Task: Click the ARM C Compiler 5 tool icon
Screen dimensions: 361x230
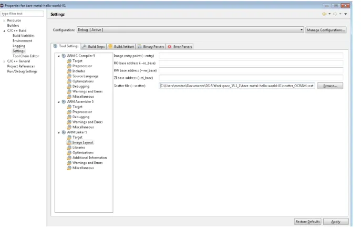Action: pos(64,56)
